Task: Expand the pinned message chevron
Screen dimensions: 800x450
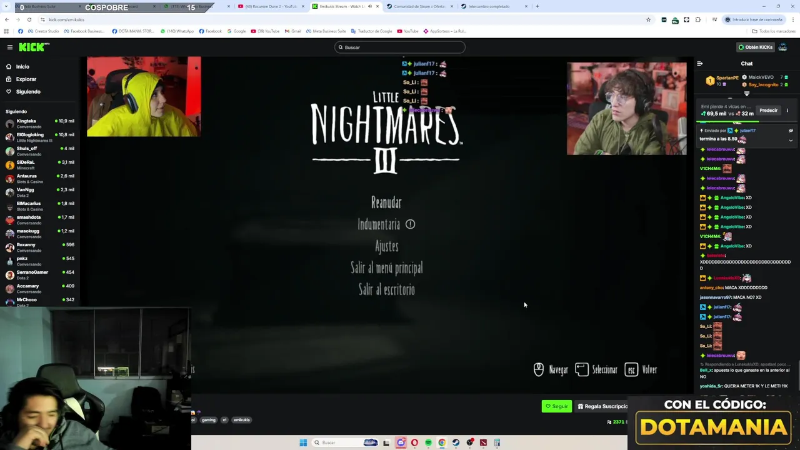Action: pos(791,141)
